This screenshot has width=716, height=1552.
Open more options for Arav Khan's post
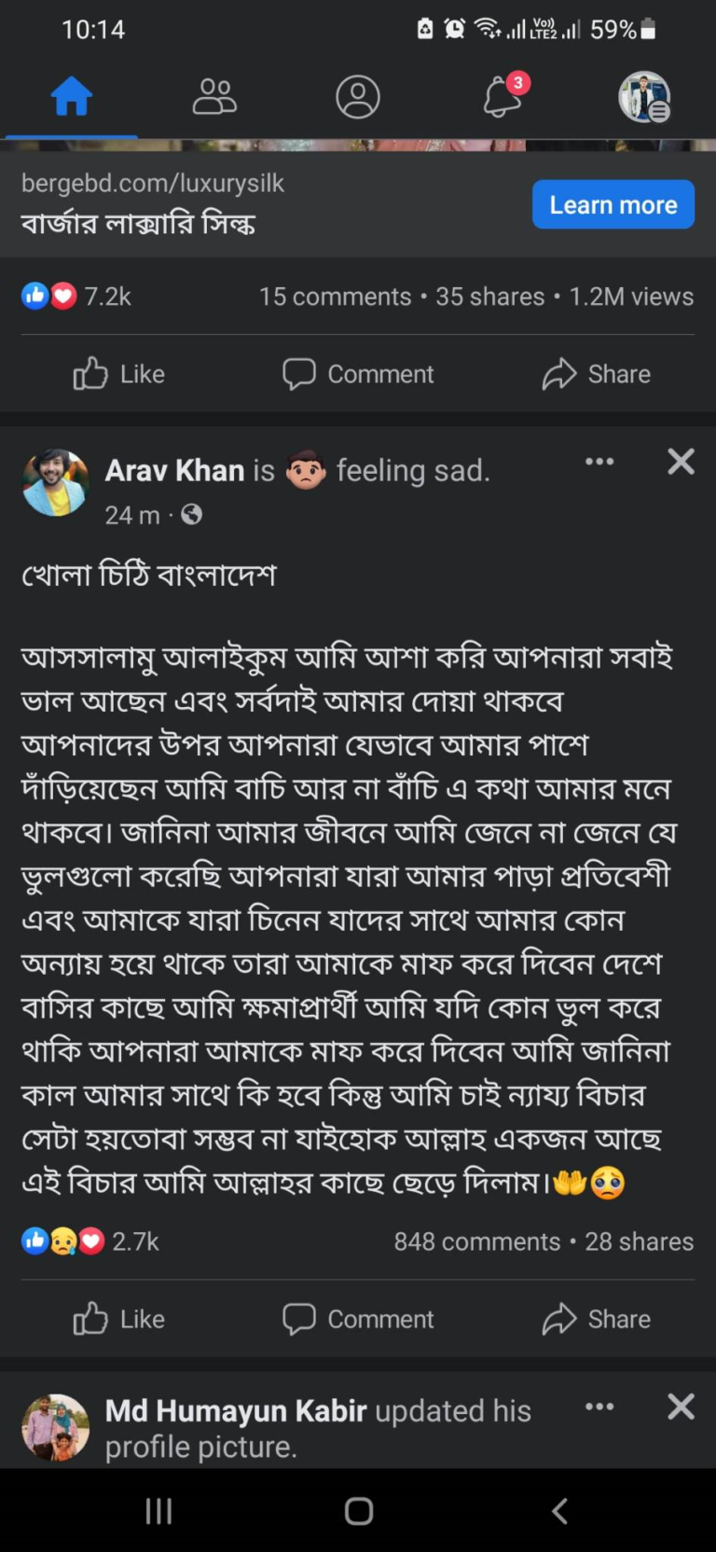(599, 461)
